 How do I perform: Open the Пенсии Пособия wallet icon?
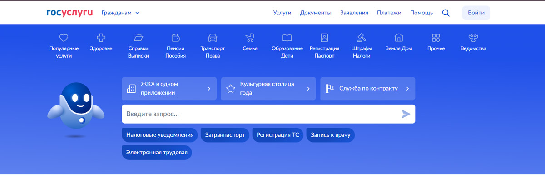pos(176,38)
